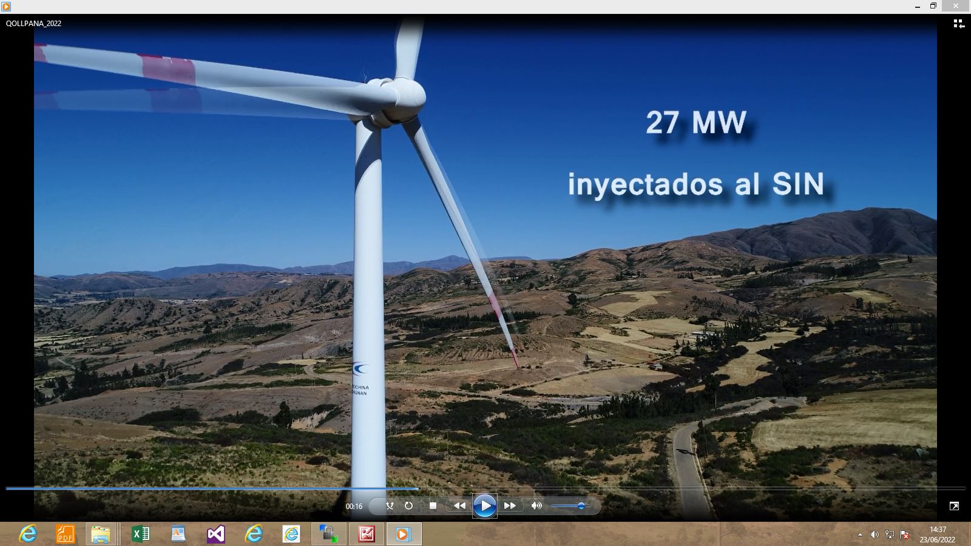Click the taskbar clock showing 14:37
Screen dimensions: 971x546
coord(938,534)
